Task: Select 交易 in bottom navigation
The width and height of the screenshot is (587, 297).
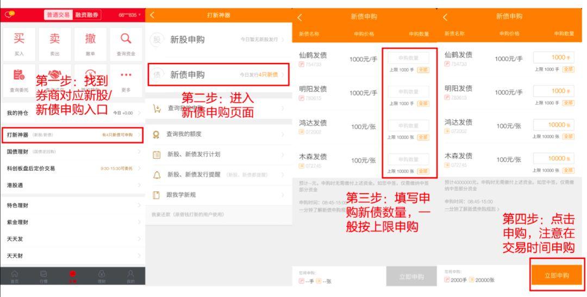Action: 73,276
